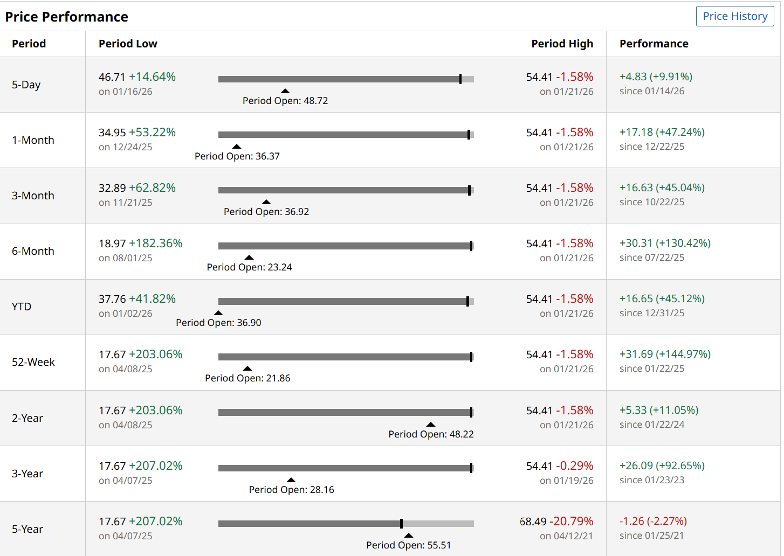The width and height of the screenshot is (784, 556).
Task: Click the 5-Year performance value -1.26 (-2.27%)
Action: click(x=653, y=521)
